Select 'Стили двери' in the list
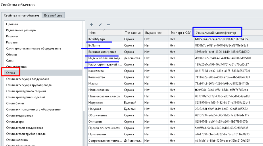263x146 pixels. 43,122
